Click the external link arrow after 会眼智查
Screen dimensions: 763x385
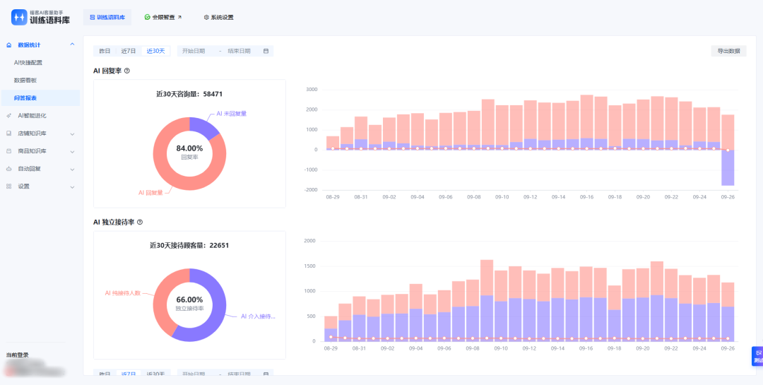tap(179, 17)
